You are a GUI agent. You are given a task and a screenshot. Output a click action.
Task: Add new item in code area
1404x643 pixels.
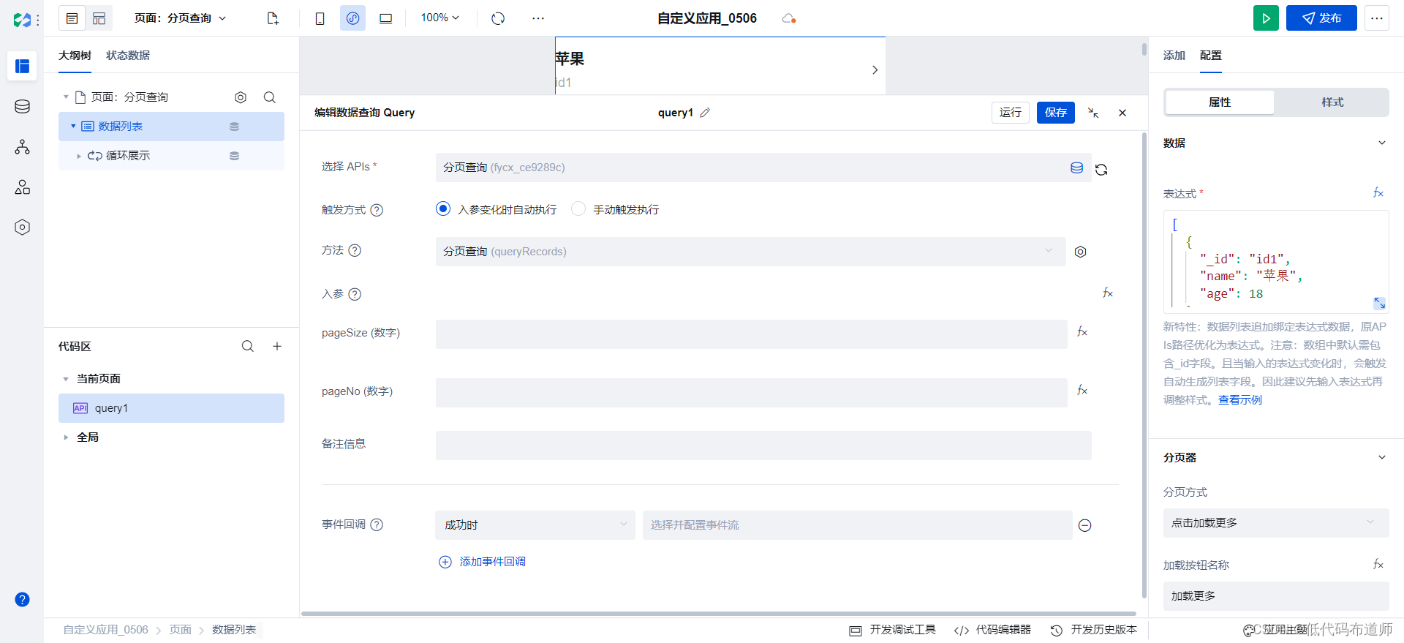[x=277, y=346]
